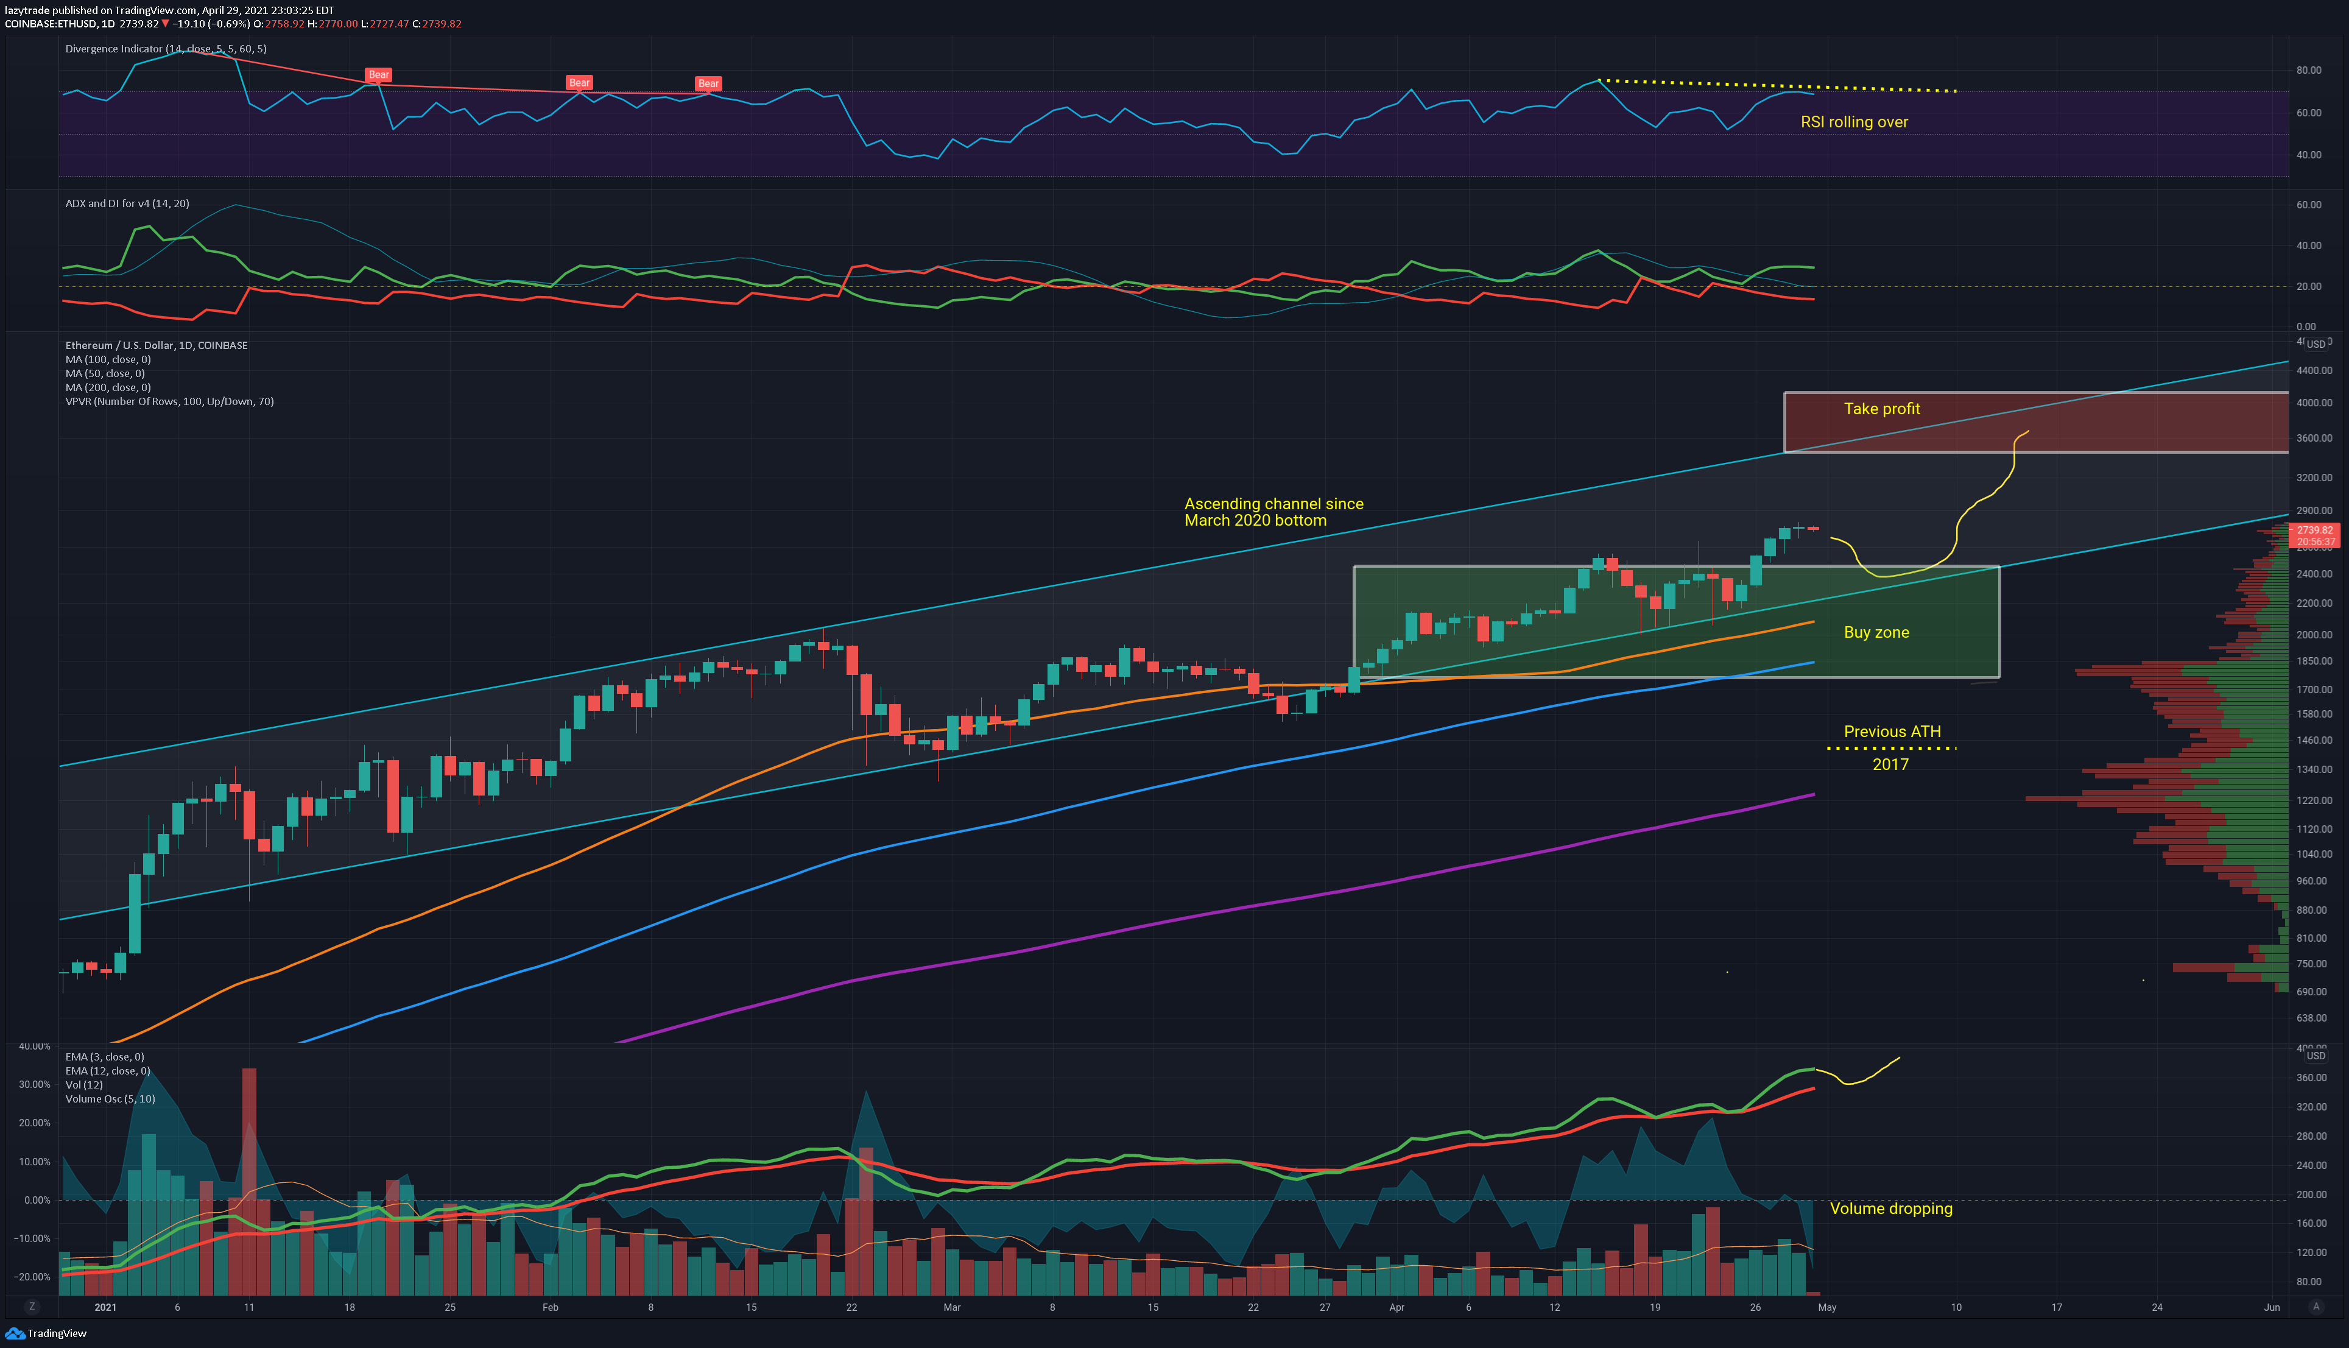Click the 'Volume dropping' annotation
Image resolution: width=2349 pixels, height=1348 pixels.
(x=1891, y=1208)
